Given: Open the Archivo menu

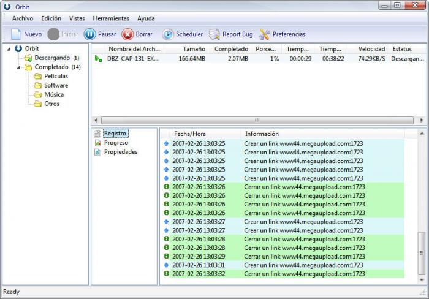Looking at the screenshot, I should (23, 18).
